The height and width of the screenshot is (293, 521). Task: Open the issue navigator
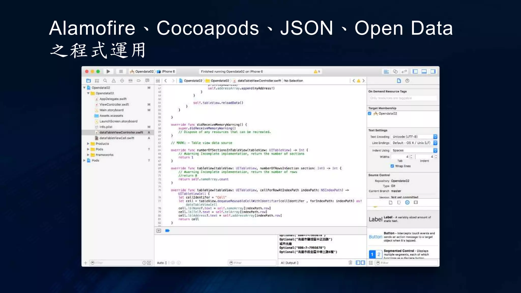pyautogui.click(x=113, y=81)
